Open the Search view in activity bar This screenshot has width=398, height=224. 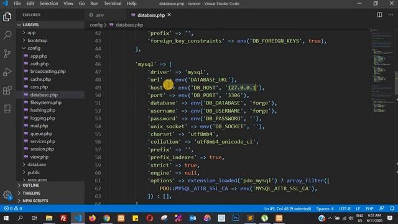pyautogui.click(x=7, y=35)
